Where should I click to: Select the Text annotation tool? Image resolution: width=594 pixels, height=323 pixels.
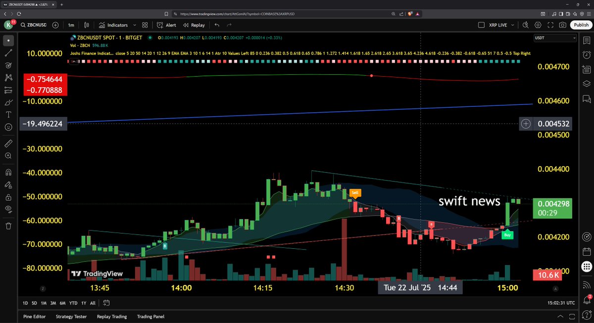click(x=8, y=114)
